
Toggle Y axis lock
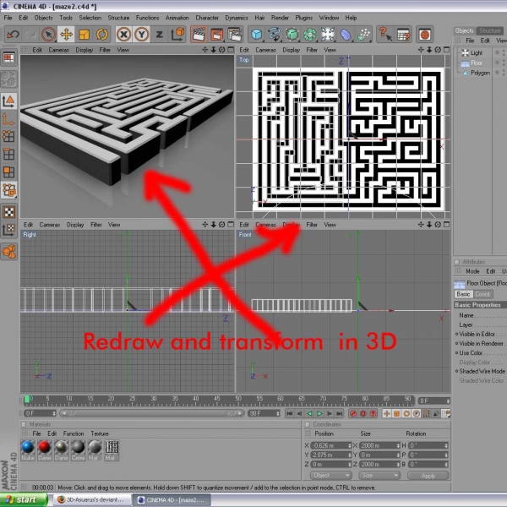(x=142, y=35)
